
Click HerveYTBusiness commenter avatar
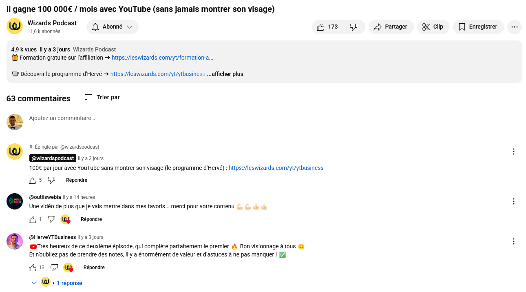tap(15, 241)
